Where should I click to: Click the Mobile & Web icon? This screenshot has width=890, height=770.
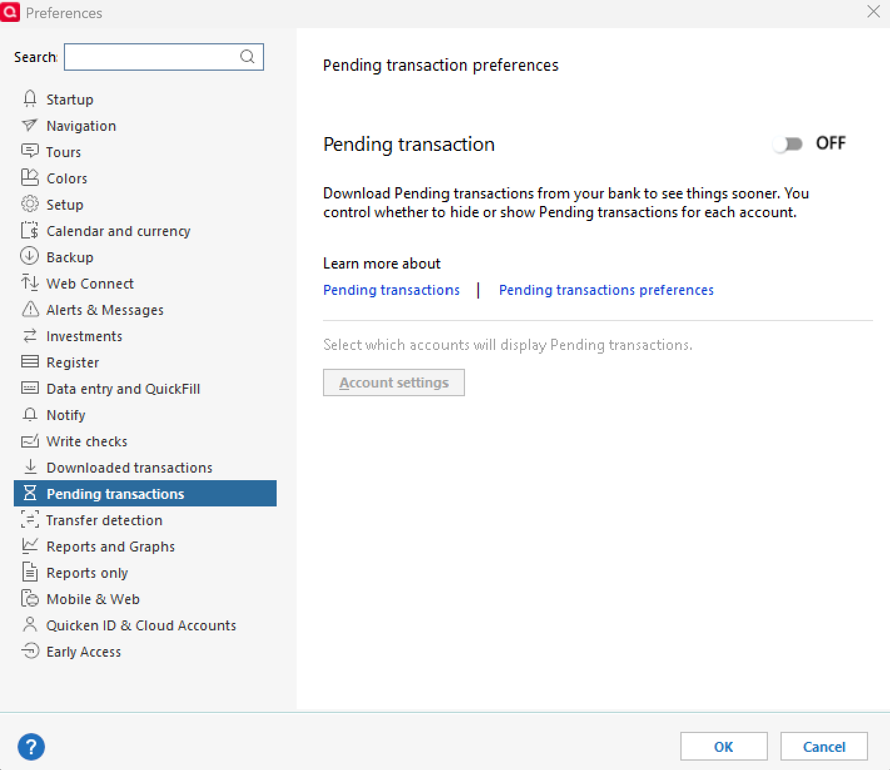click(29, 598)
